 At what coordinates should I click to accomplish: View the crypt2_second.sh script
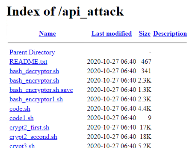tap(33, 137)
